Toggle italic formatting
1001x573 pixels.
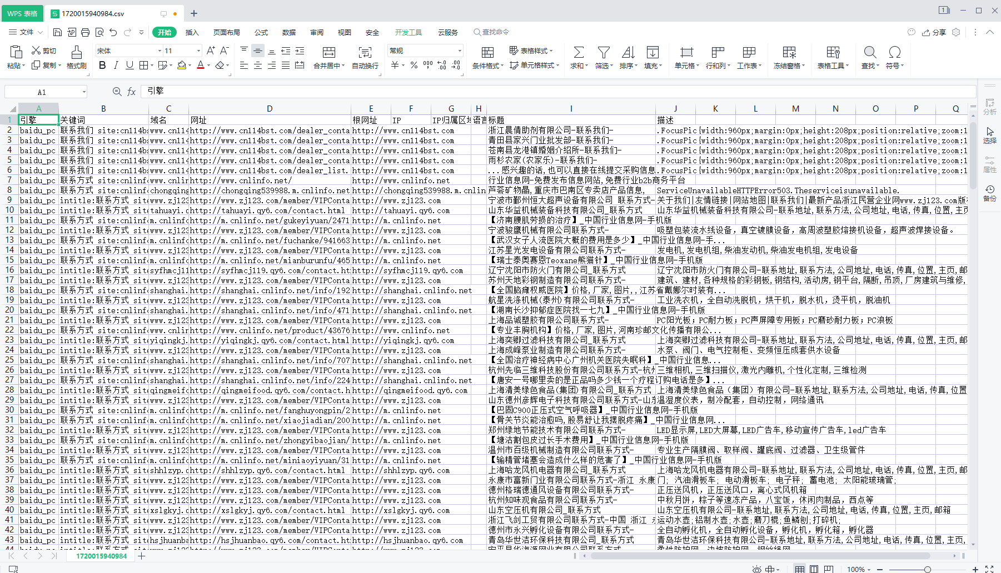(x=116, y=66)
